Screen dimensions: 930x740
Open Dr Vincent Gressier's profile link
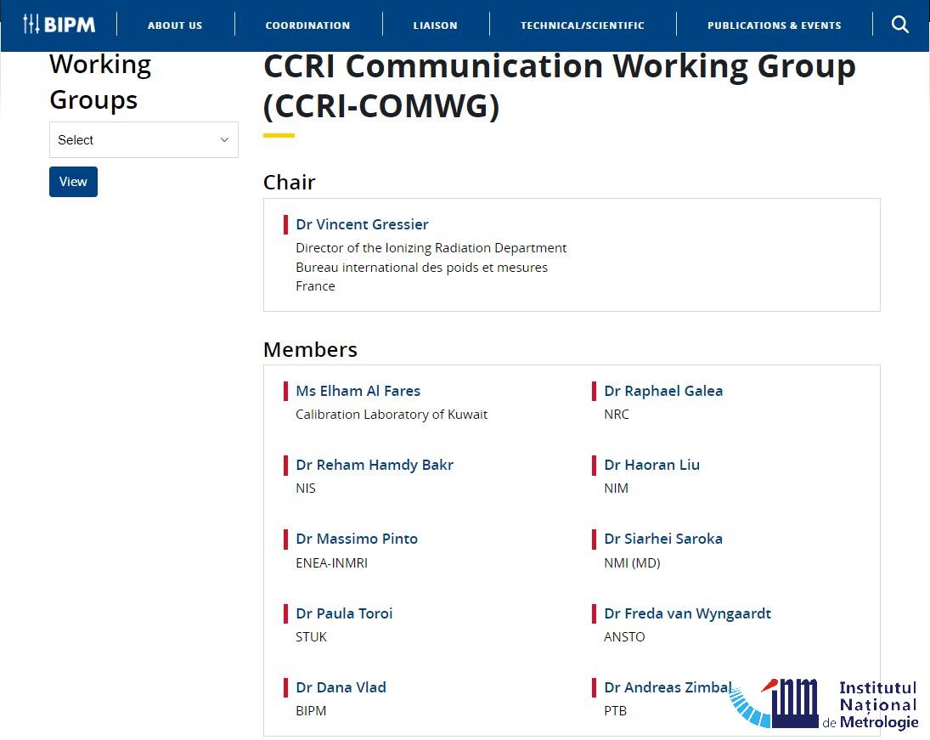tap(362, 224)
